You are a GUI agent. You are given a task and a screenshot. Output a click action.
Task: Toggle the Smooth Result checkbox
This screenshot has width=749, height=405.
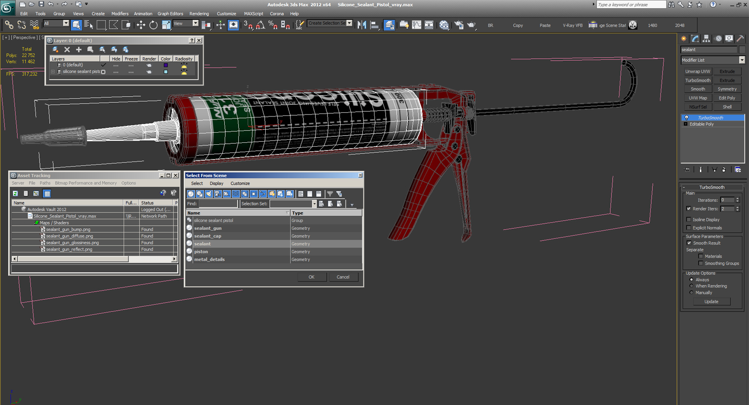click(688, 243)
